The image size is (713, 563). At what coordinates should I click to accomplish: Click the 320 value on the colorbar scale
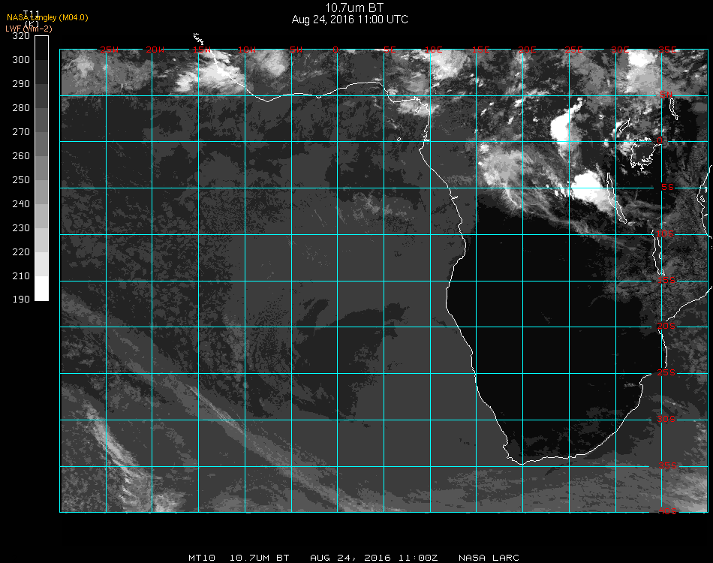21,36
